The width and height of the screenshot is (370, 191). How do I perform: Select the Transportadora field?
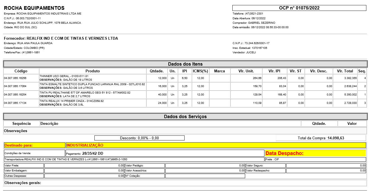[x=134, y=159]
